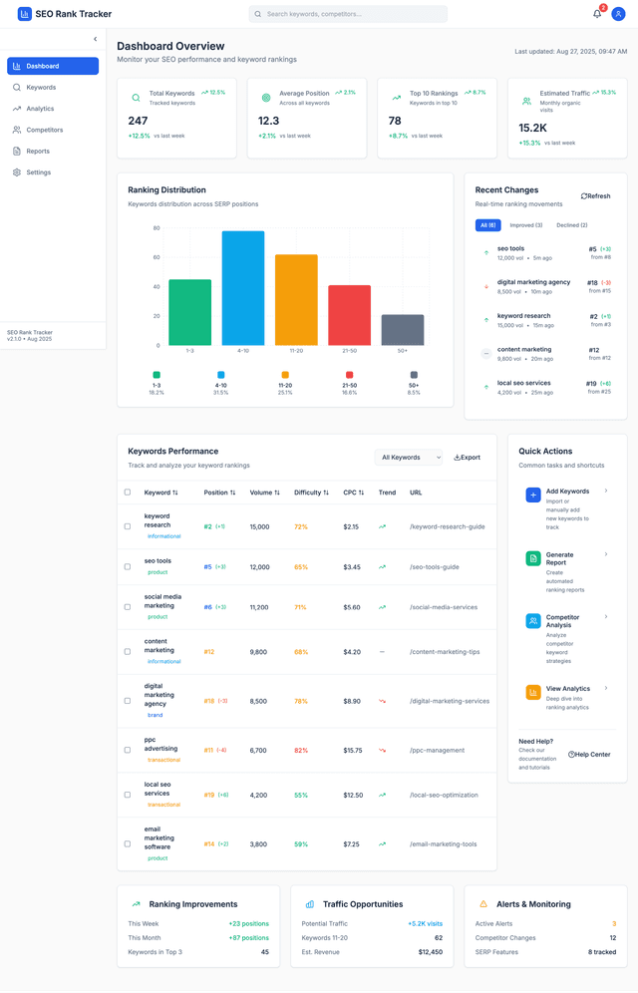This screenshot has width=638, height=993.
Task: Click the notification bell icon
Action: click(x=597, y=14)
